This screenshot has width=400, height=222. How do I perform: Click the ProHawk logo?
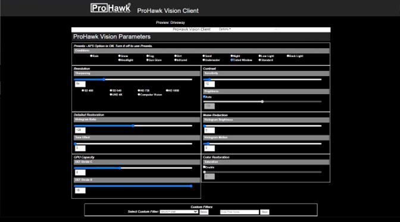click(x=111, y=8)
